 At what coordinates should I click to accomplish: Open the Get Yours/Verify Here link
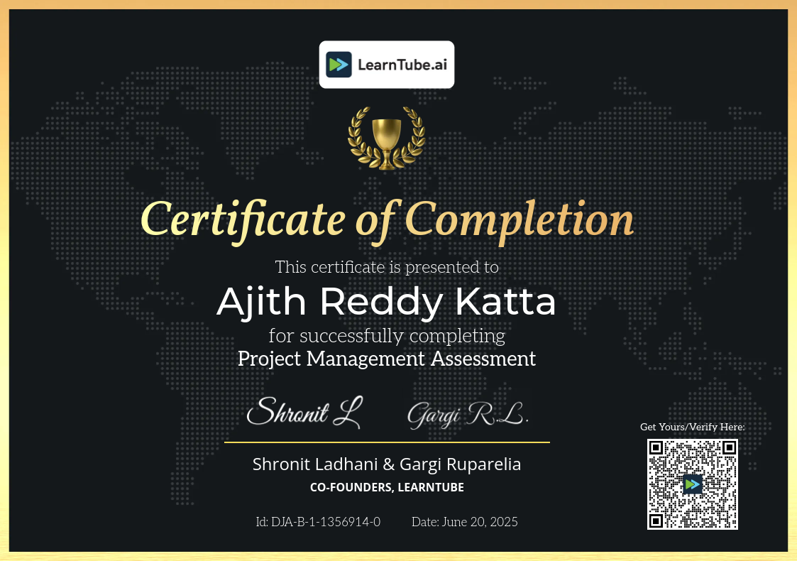[692, 427]
